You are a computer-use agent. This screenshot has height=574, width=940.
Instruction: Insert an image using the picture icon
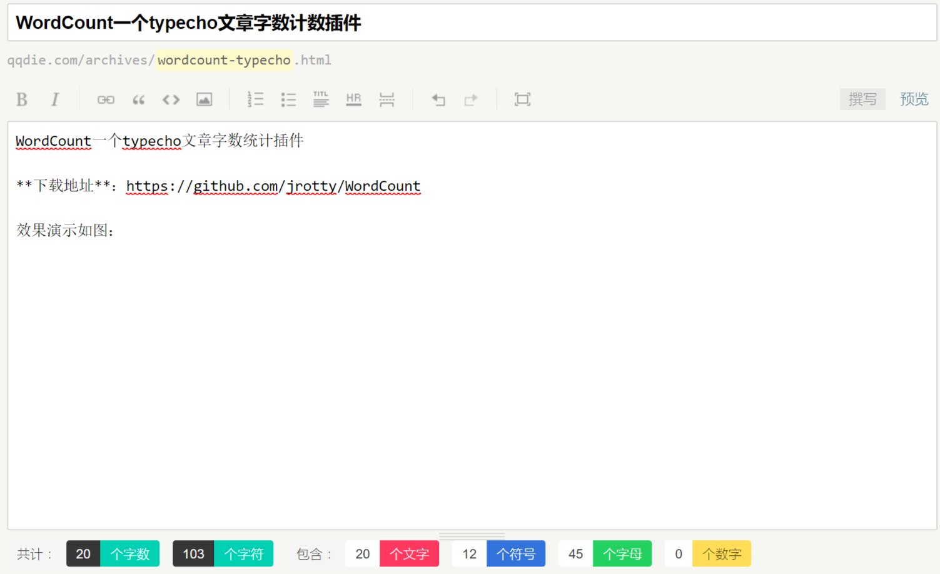(x=204, y=99)
